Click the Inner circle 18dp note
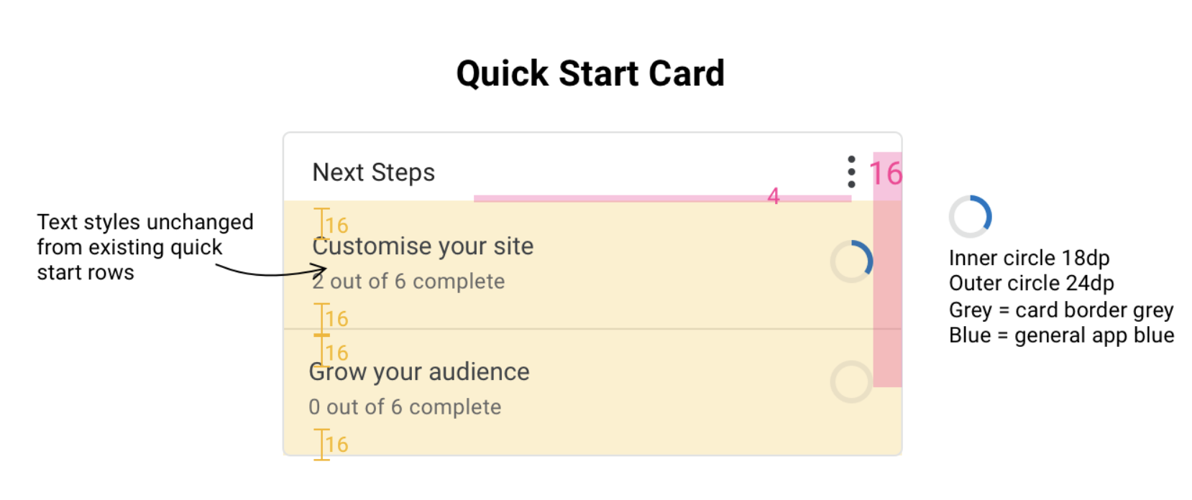The height and width of the screenshot is (500, 1192). click(1029, 257)
